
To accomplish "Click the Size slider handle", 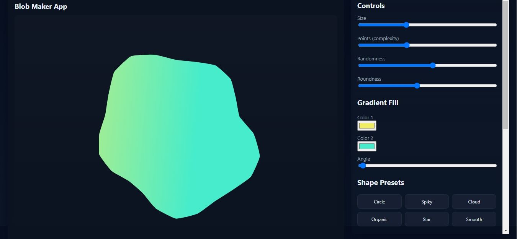I will [406, 25].
